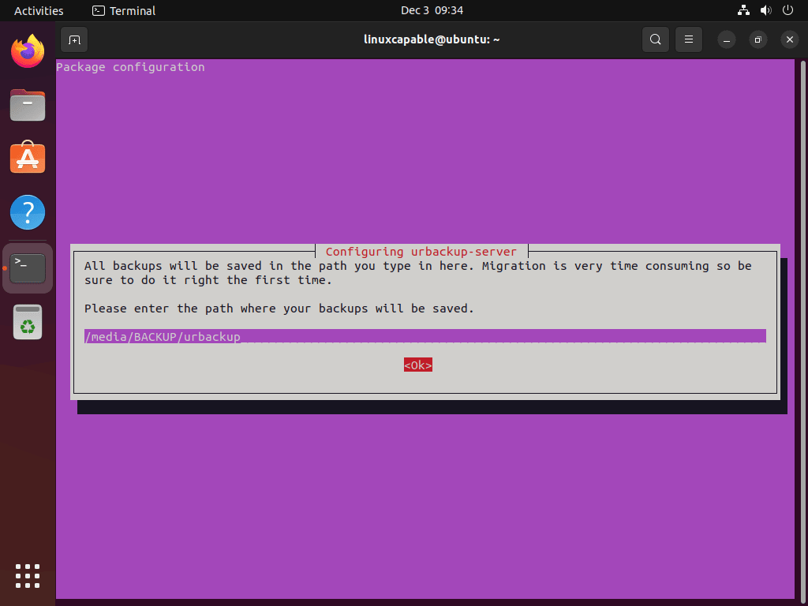Open the date and time menu

(432, 10)
